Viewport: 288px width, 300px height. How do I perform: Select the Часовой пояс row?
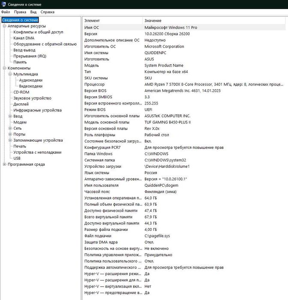184,192
